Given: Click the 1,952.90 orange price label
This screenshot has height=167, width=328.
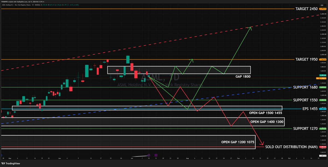Looking at the screenshot, I should (323, 59).
